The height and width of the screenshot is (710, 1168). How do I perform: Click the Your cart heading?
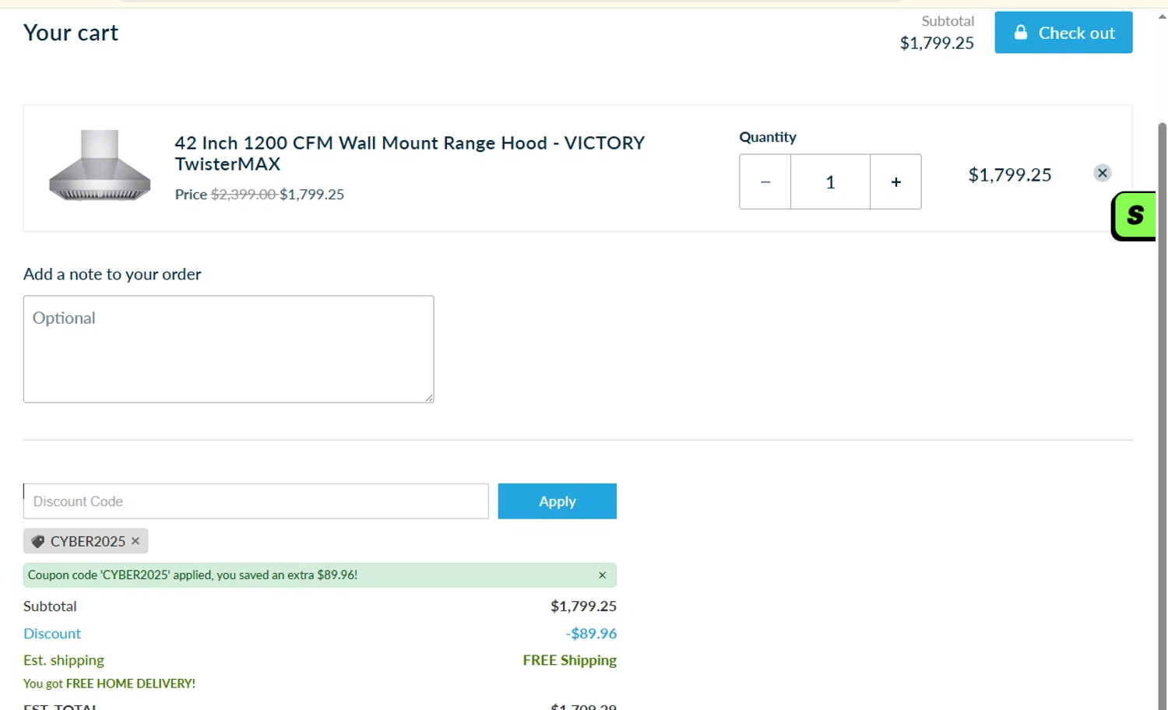click(71, 33)
